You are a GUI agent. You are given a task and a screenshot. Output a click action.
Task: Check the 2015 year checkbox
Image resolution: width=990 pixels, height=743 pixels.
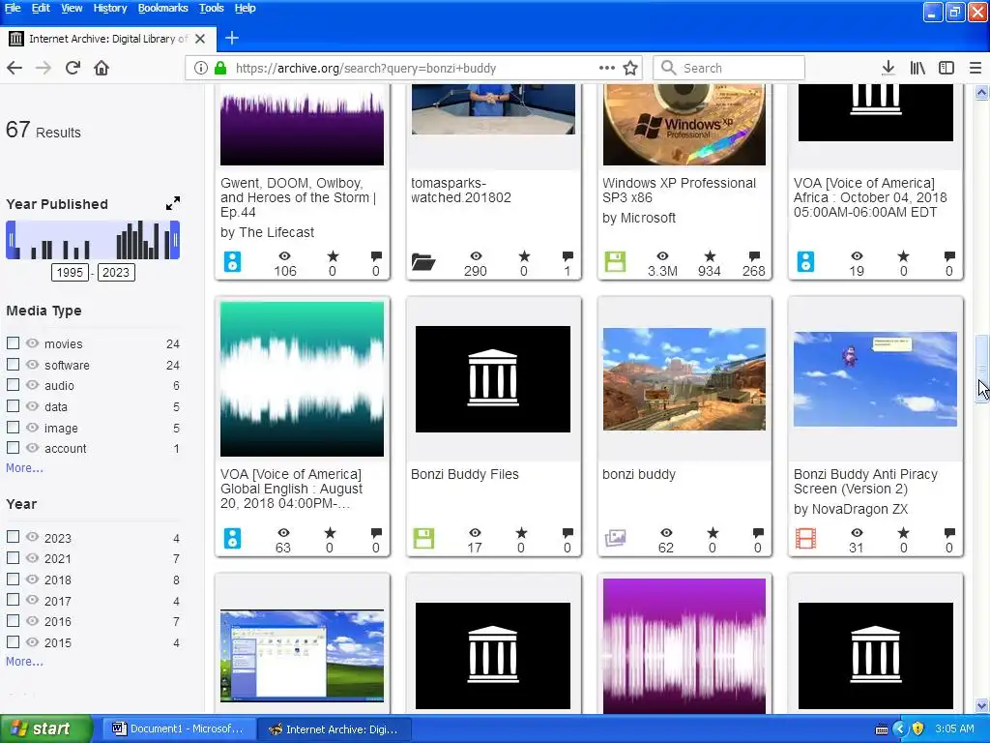[x=13, y=642]
